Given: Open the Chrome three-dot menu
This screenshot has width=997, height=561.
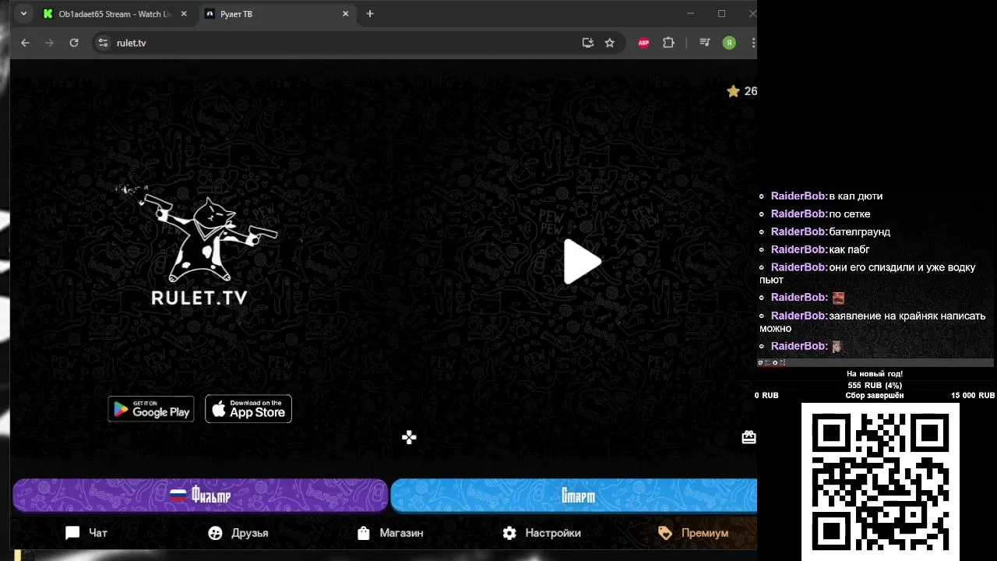Looking at the screenshot, I should point(753,43).
